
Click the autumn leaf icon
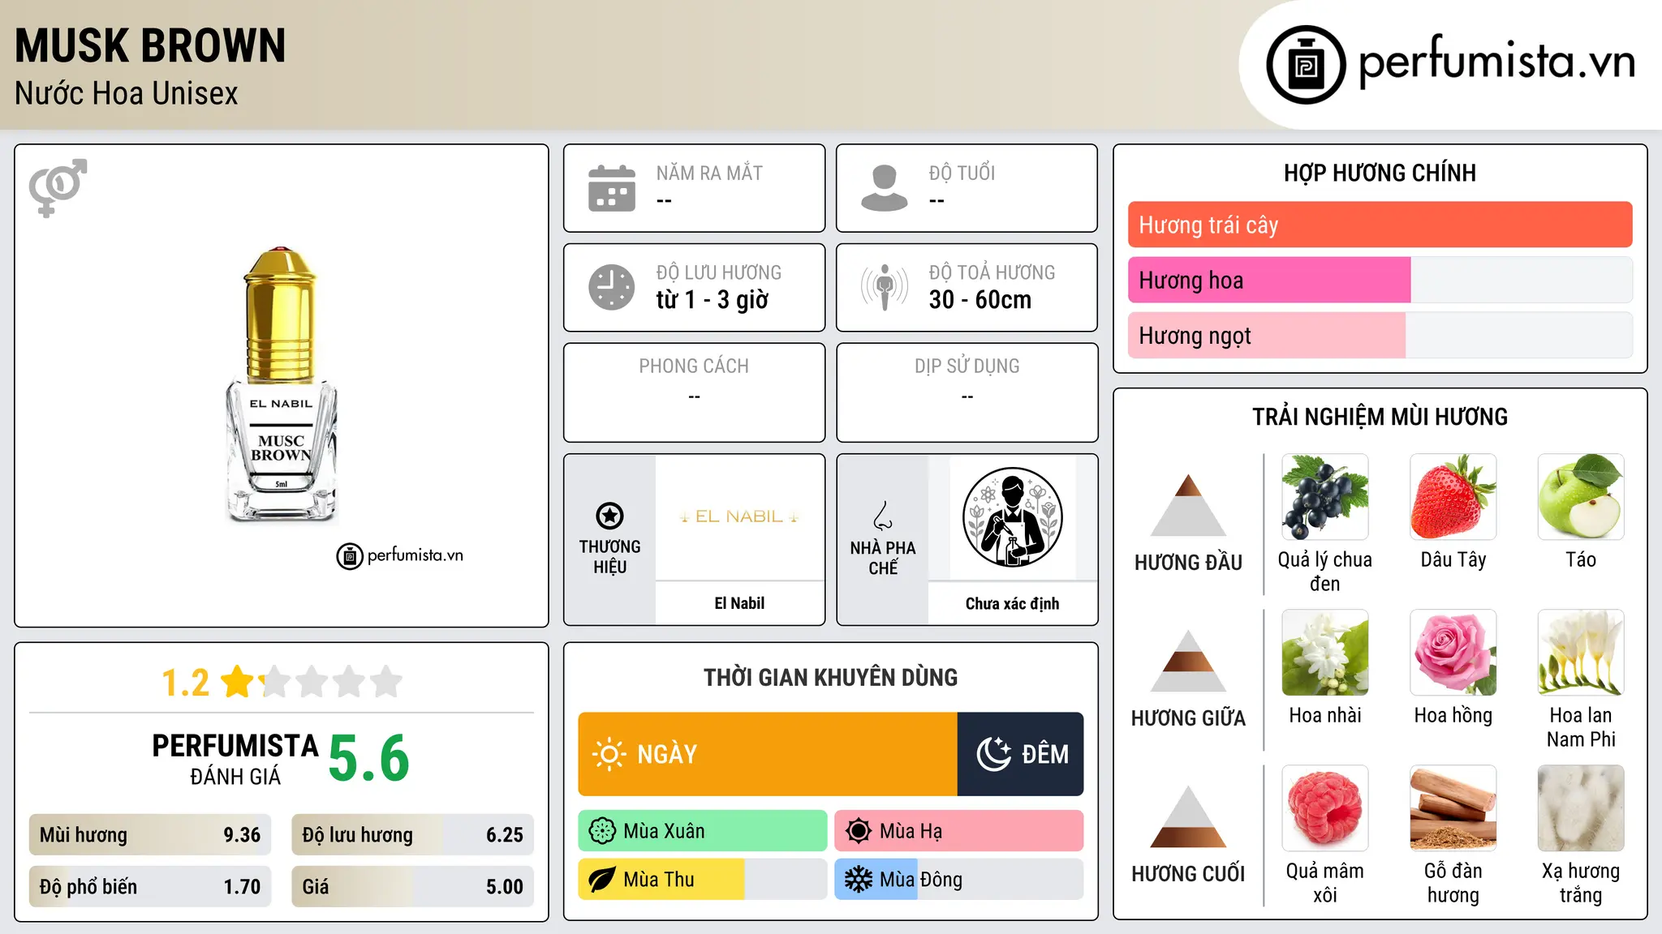pyautogui.click(x=602, y=880)
